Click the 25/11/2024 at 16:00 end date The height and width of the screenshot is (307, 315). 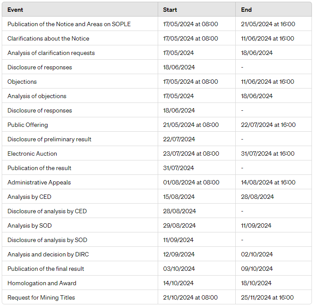click(x=267, y=297)
